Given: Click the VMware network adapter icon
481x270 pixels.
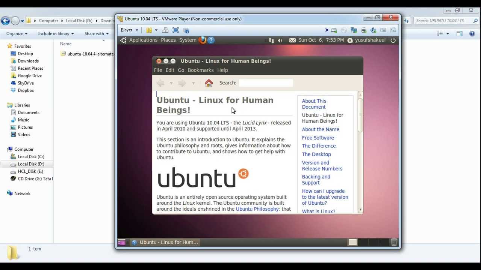Looking at the screenshot, I should coord(354,30).
